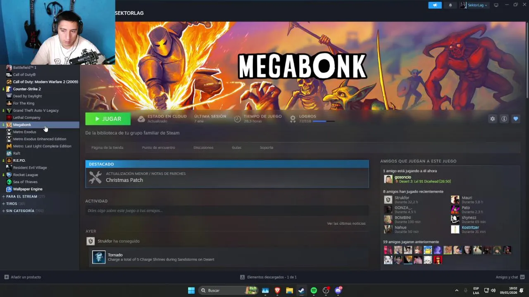Open the Guías tab
Screen dimensions: 529x297
[x=236, y=147]
